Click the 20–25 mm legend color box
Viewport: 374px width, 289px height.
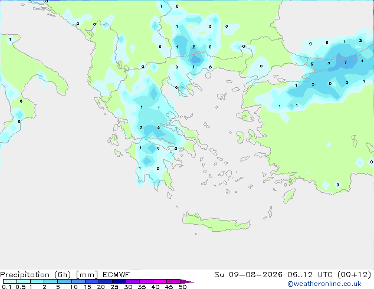(x=106, y=281)
